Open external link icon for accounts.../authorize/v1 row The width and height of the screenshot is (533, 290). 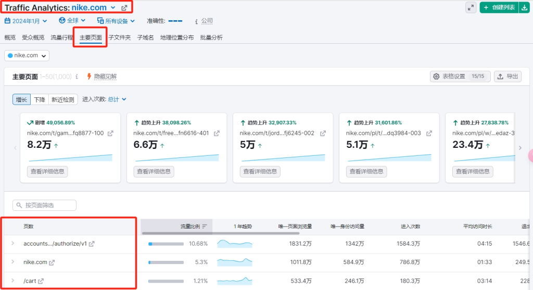pyautogui.click(x=92, y=244)
